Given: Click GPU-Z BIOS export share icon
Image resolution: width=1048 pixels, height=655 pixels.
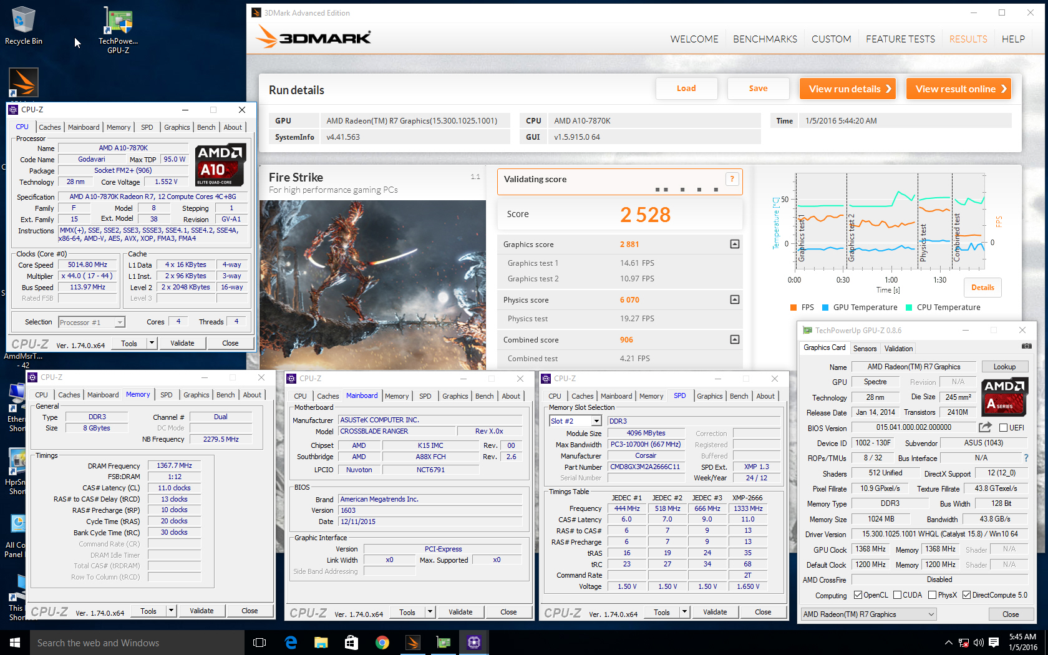Looking at the screenshot, I should [985, 427].
